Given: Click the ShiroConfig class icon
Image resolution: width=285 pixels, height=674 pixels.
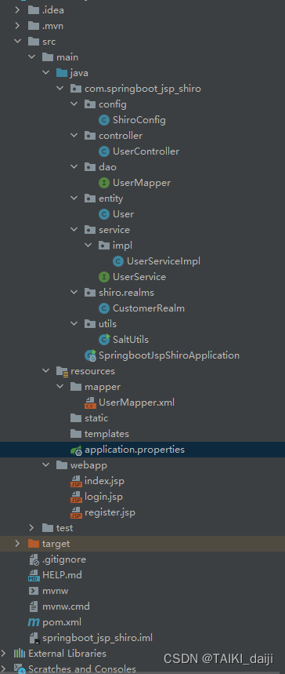Looking at the screenshot, I should (x=104, y=120).
